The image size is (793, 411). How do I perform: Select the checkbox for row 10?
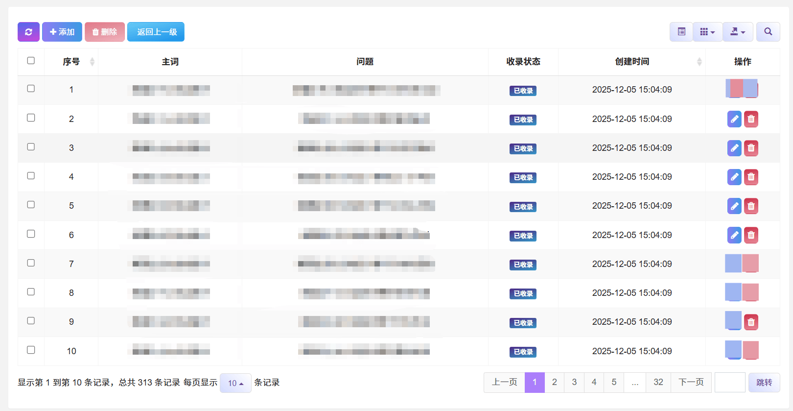pyautogui.click(x=31, y=350)
